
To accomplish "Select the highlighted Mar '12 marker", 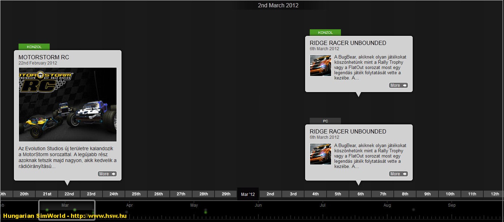I will [248, 194].
